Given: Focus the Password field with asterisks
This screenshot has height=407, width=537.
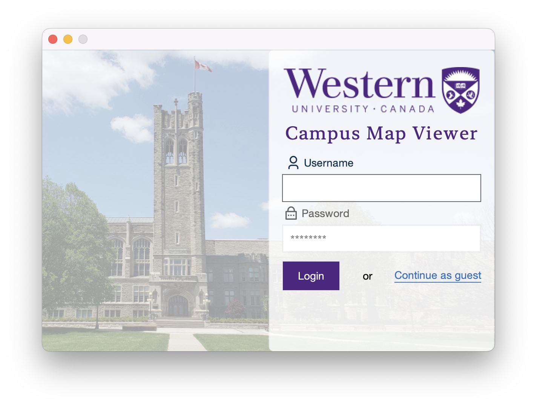Looking at the screenshot, I should click(x=382, y=239).
